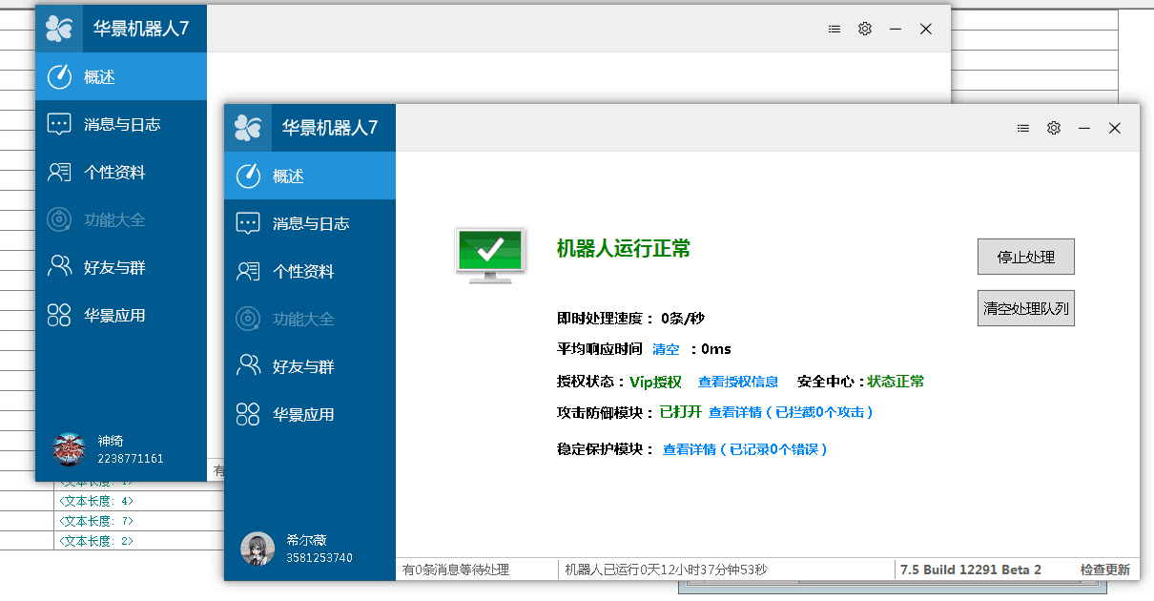Click account number 3581253740
Screen dimensions: 1154x601
click(319, 557)
